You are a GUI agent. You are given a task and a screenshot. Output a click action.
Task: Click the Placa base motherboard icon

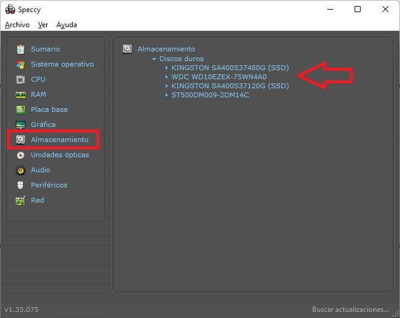(21, 109)
